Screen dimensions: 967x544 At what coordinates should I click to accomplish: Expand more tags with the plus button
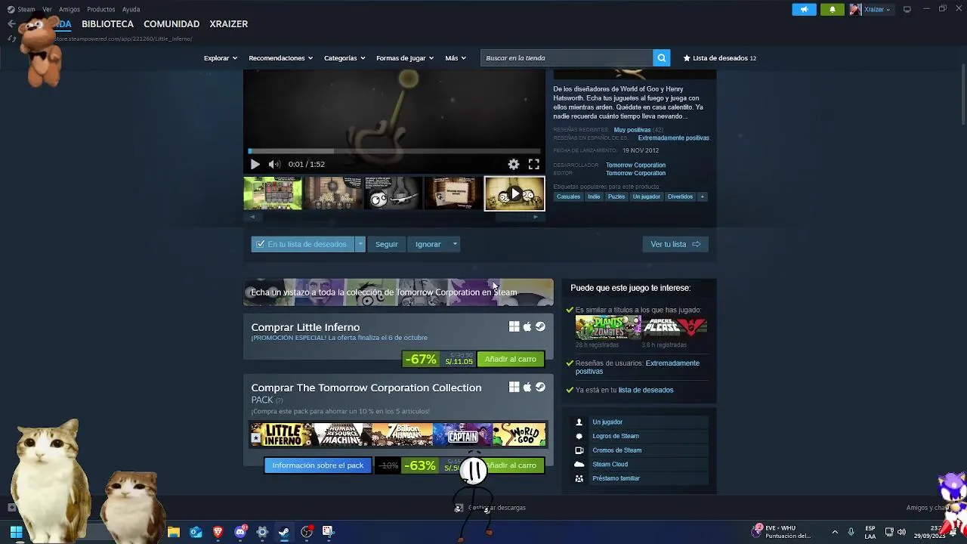click(702, 196)
